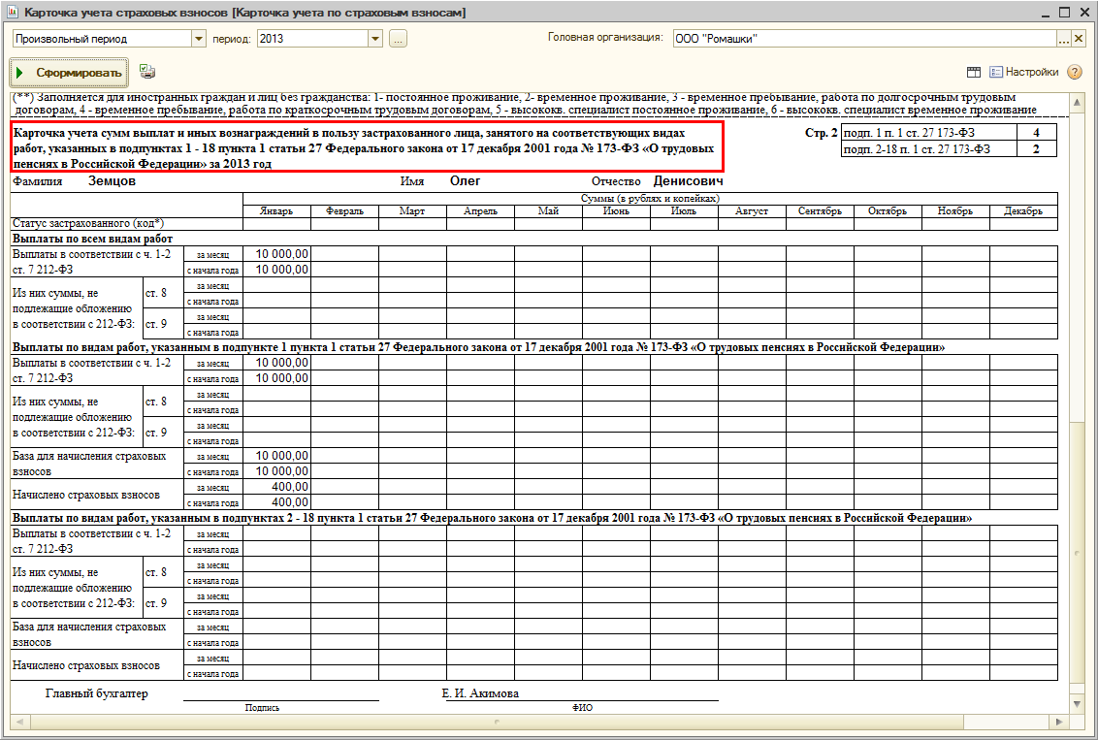This screenshot has height=740, width=1098.
Task: Click the Суммы (в рублях и копейках) header
Action: pyautogui.click(x=650, y=199)
